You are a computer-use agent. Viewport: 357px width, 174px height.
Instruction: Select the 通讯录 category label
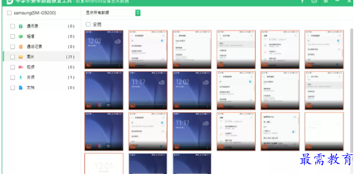[32, 26]
